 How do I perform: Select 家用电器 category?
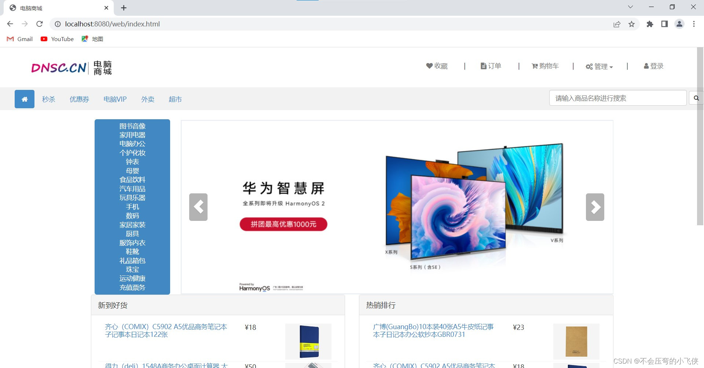click(x=132, y=135)
